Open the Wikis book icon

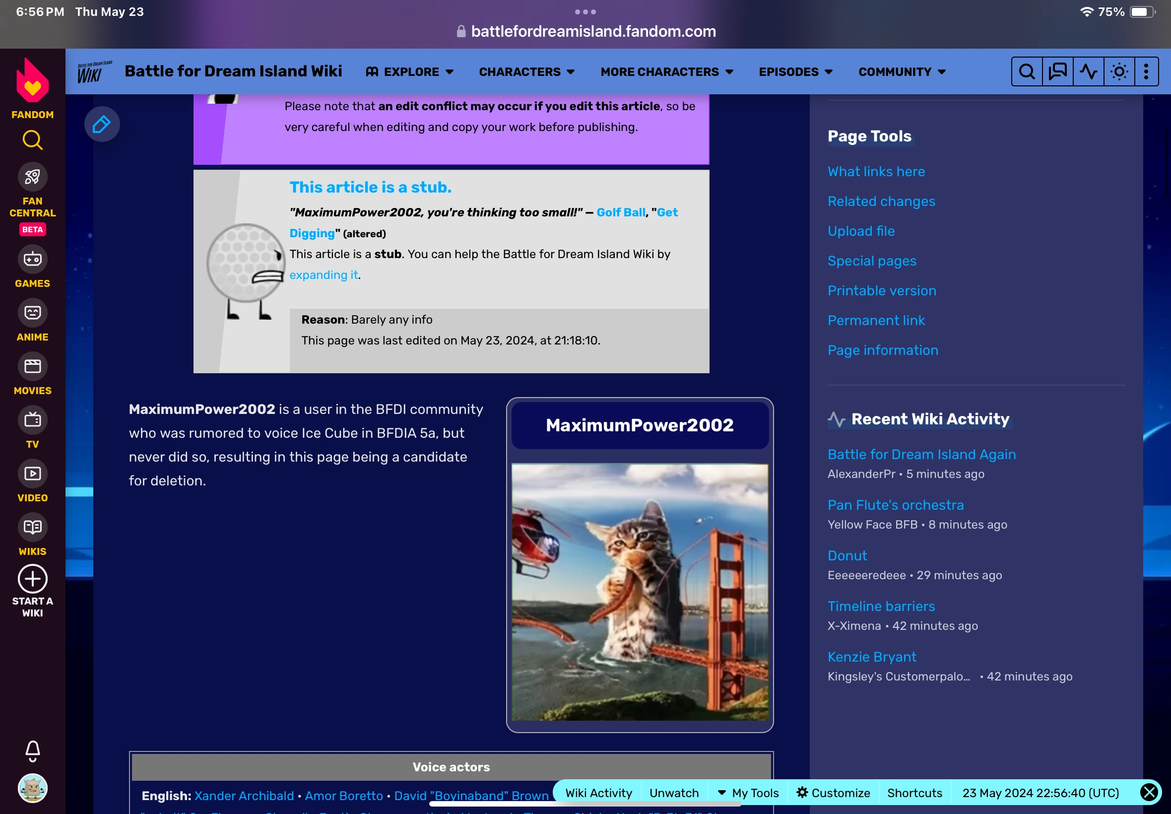click(32, 528)
